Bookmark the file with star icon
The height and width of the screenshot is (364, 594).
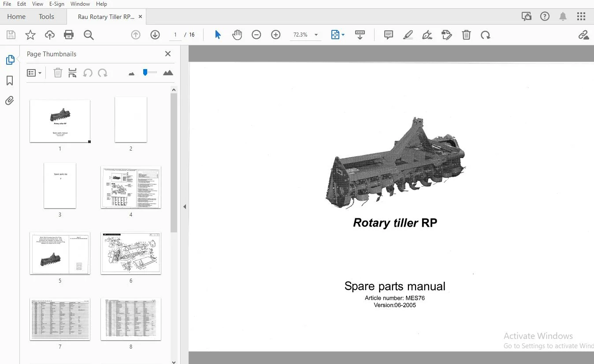coord(30,35)
